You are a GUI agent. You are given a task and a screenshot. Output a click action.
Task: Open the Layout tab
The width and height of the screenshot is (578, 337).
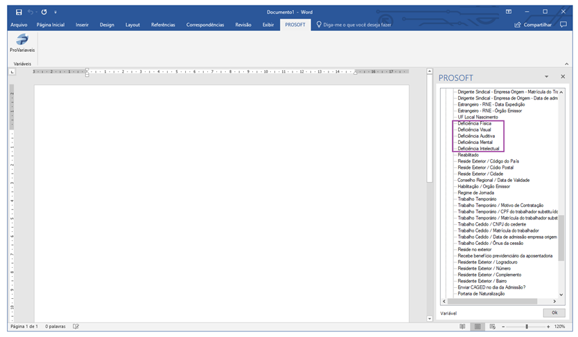[132, 25]
